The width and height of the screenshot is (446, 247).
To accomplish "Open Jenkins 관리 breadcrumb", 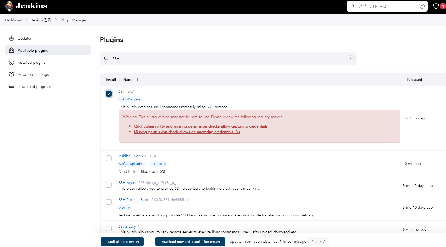I will coord(41,20).
